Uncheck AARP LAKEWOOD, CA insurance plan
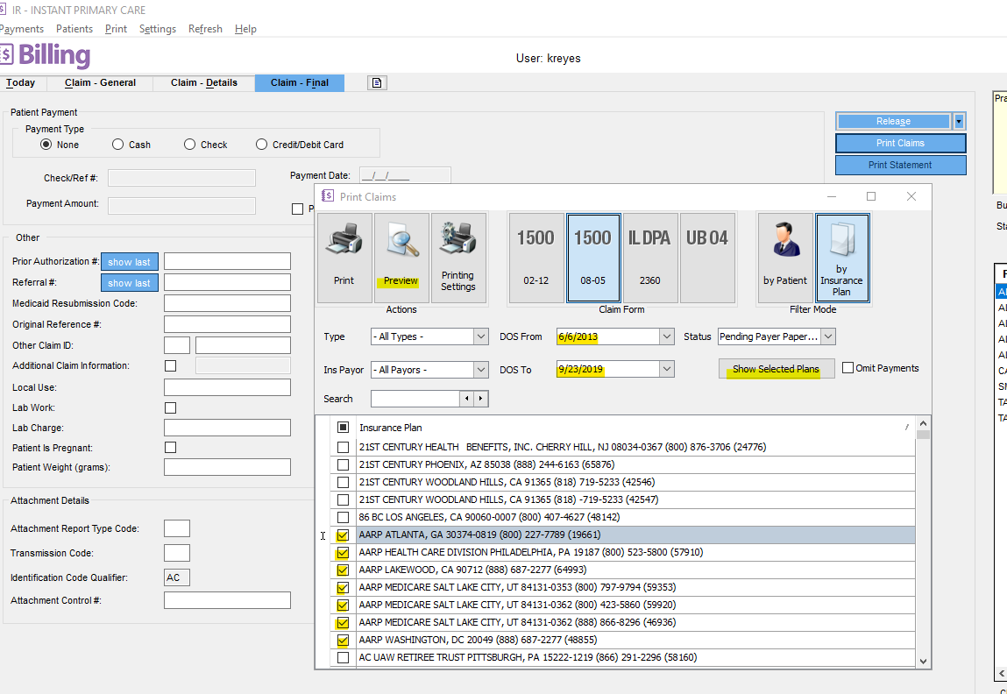Image resolution: width=1007 pixels, height=694 pixels. pyautogui.click(x=343, y=570)
